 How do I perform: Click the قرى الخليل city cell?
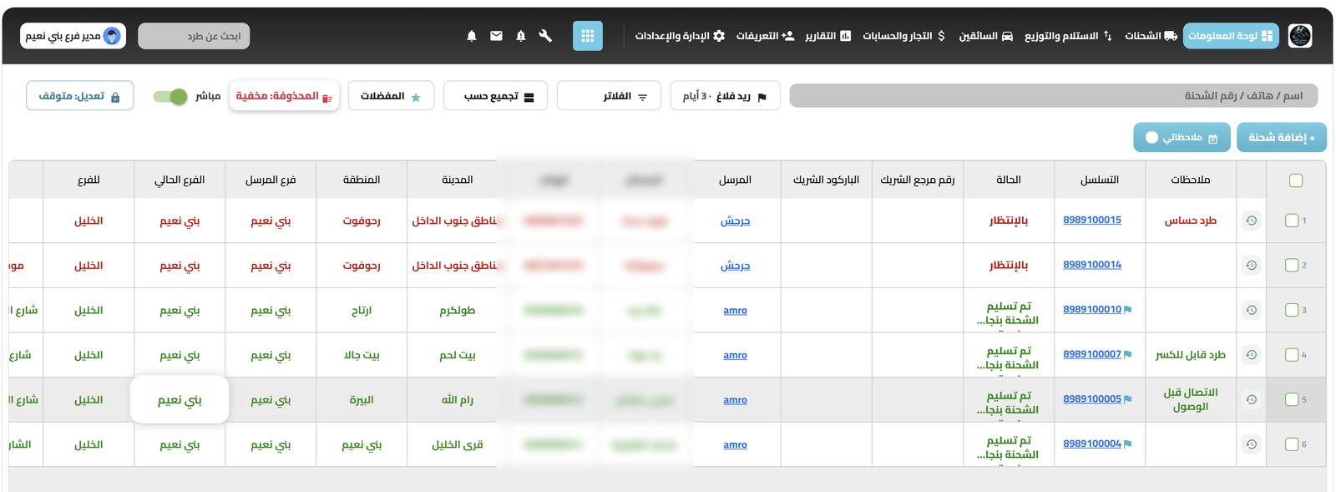(458, 444)
